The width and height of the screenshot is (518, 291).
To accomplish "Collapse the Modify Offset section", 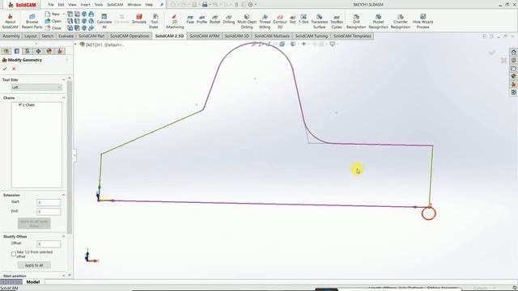I will 63,236.
